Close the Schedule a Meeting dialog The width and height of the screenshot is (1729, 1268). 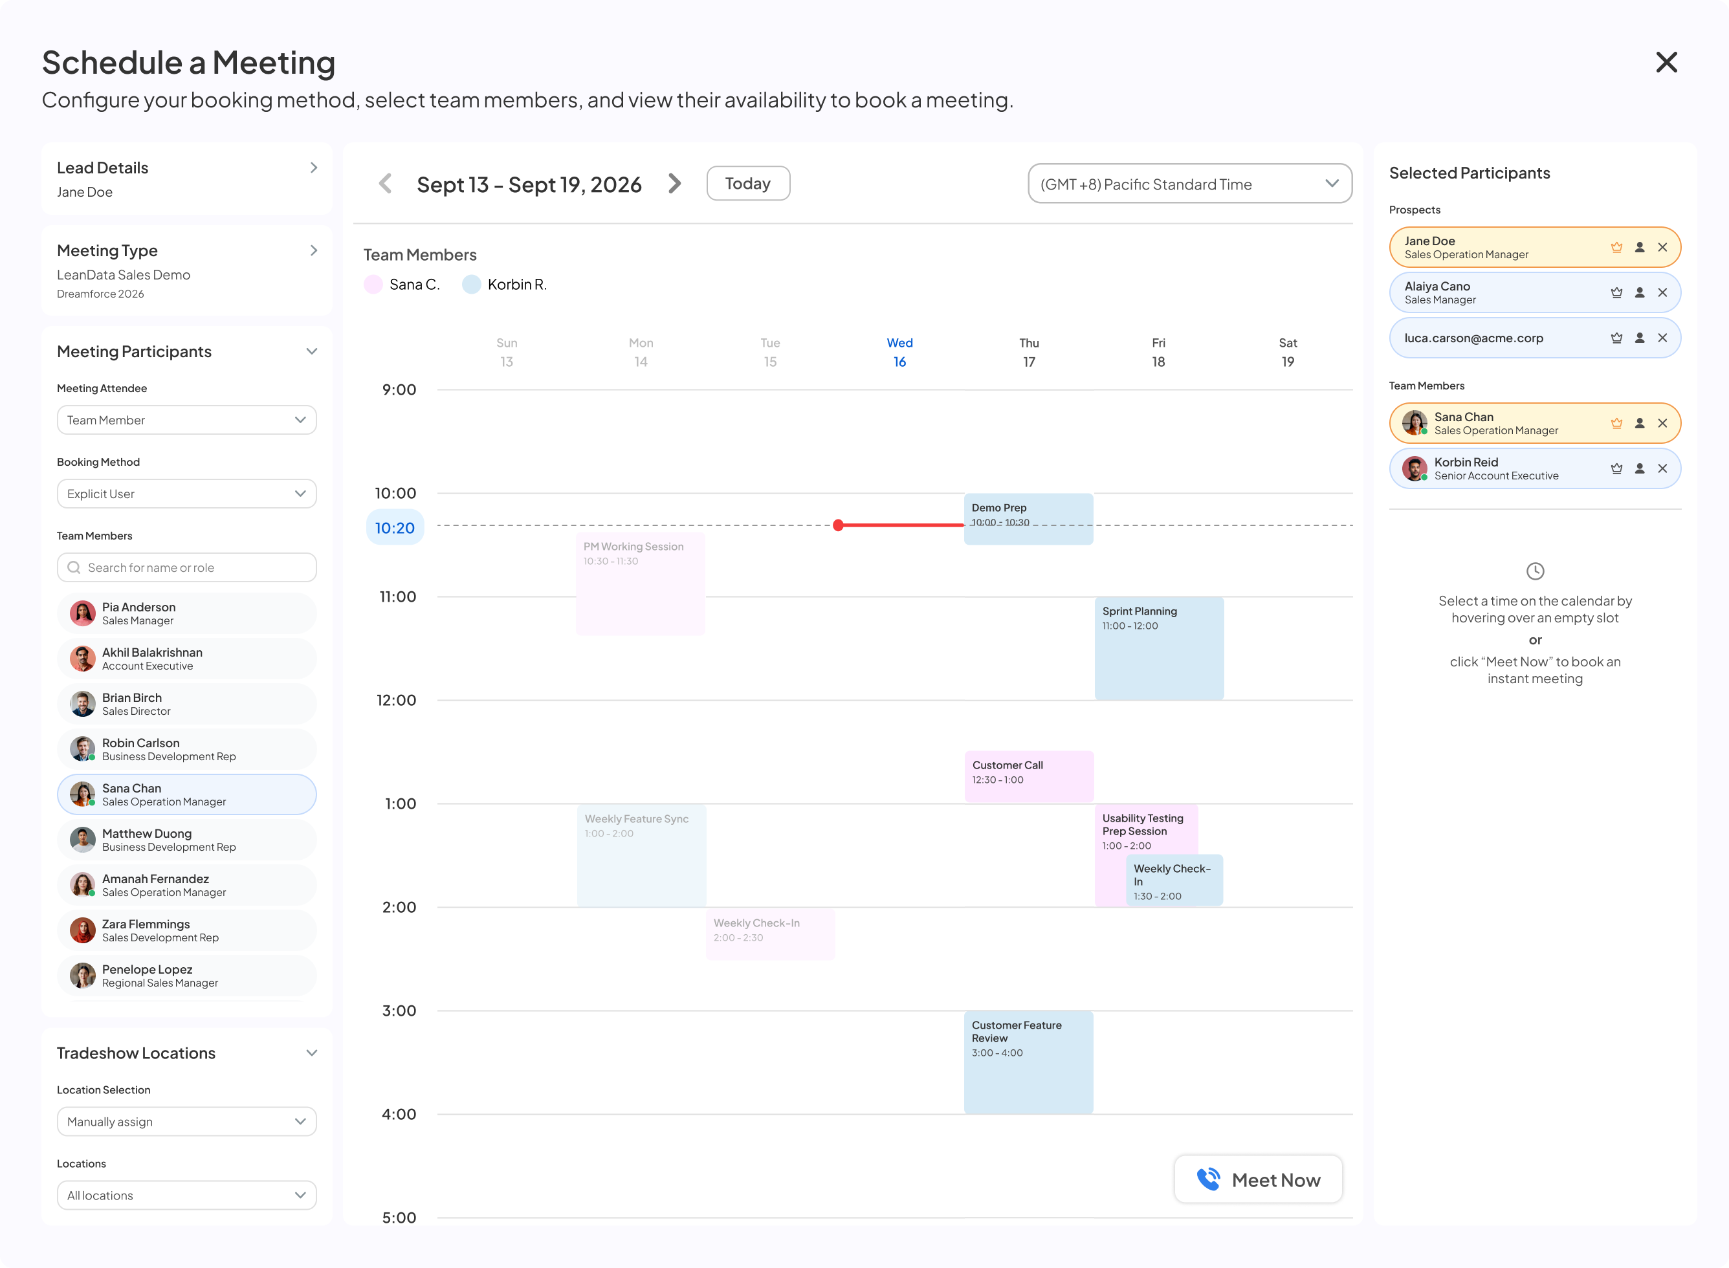(1667, 62)
